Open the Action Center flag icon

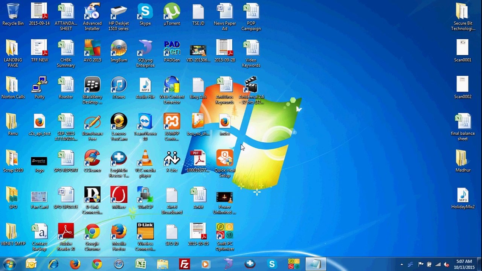pos(421,264)
